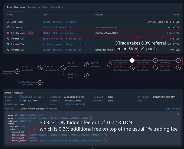
Task: Open dtrade.ton link in failed Transfer token row
Action: pyautogui.click(x=67, y=33)
